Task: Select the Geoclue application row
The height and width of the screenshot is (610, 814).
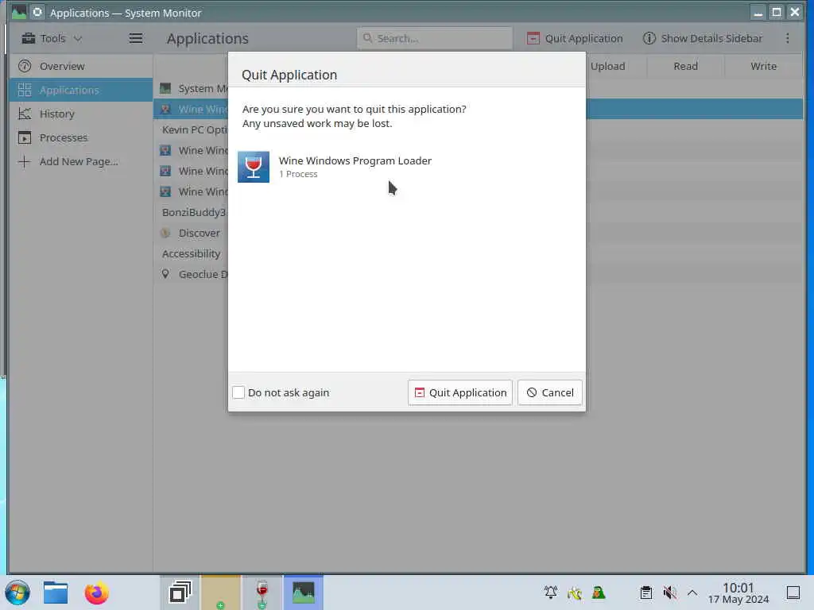Action: [191, 274]
